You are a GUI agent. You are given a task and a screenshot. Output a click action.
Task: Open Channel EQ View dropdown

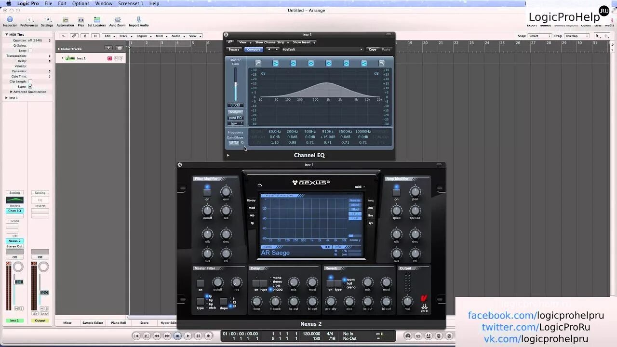[244, 42]
